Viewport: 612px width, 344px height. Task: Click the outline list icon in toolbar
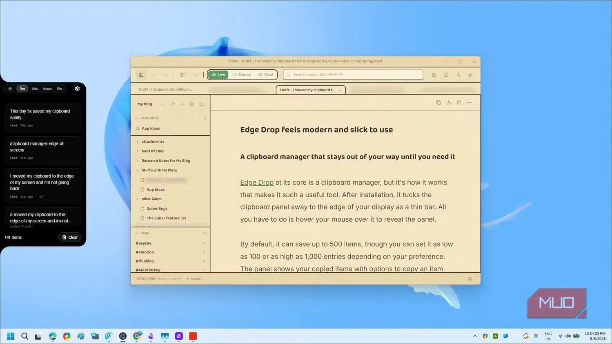(183, 75)
